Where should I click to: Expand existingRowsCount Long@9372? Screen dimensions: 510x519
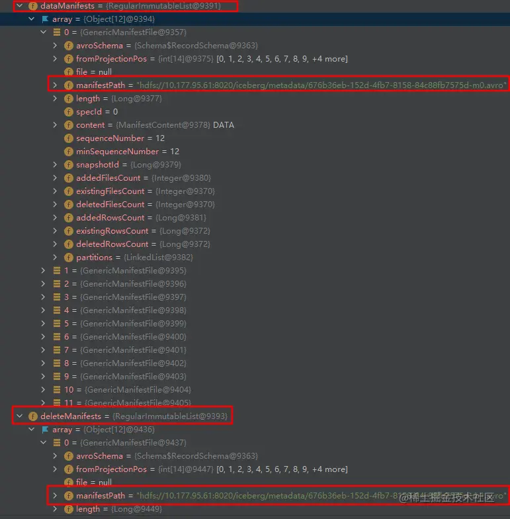(55, 230)
